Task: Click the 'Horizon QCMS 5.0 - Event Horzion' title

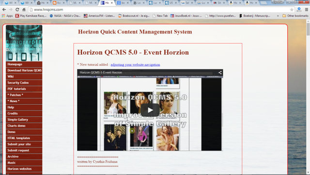Action: [133, 52]
